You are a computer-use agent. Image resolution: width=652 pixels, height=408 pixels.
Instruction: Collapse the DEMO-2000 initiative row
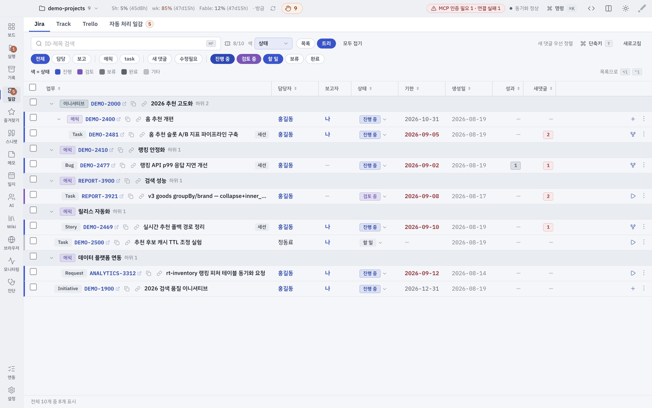(x=52, y=104)
